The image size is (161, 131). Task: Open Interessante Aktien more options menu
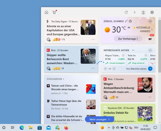tap(150, 50)
